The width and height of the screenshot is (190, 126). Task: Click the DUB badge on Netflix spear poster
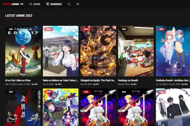[x=86, y=92]
